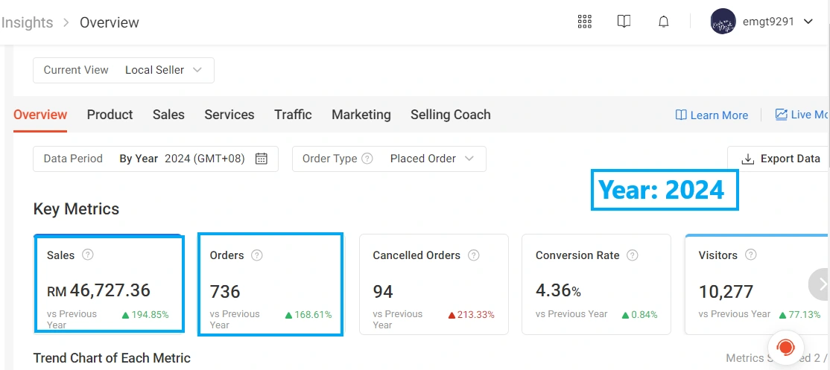Open the orange chat support bubble
The image size is (830, 370).
click(x=785, y=347)
